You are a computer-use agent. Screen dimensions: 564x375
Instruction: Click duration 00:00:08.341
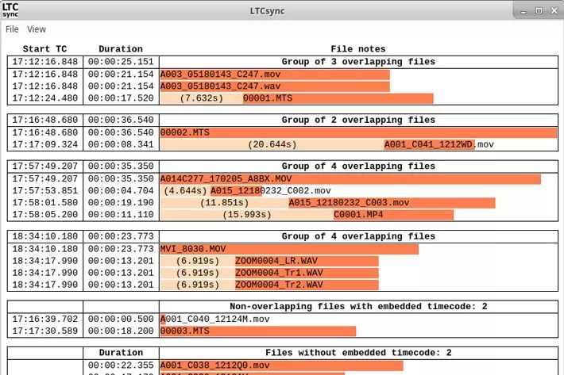[121, 144]
